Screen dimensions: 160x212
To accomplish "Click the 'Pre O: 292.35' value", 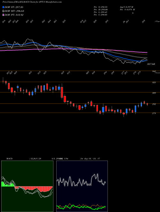I will coord(100,7).
